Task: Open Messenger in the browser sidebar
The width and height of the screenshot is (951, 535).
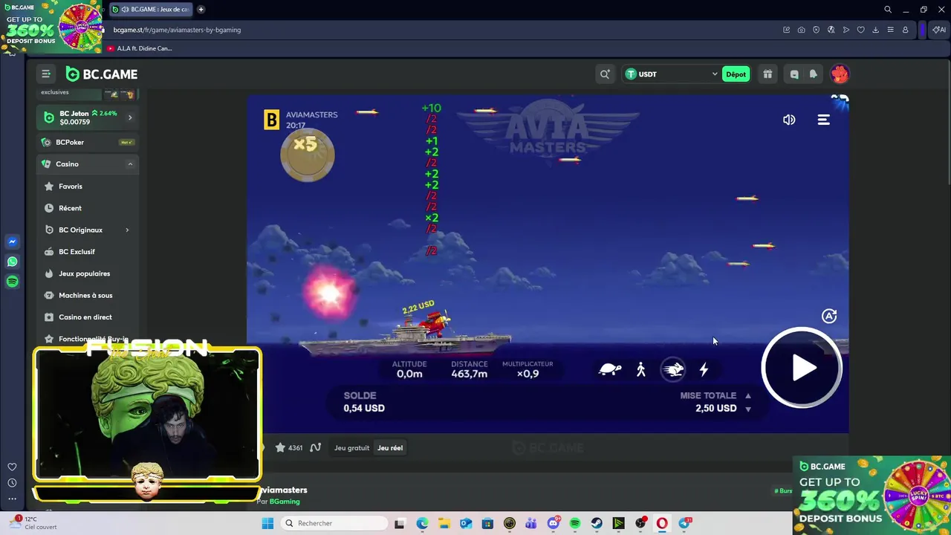Action: coord(12,241)
